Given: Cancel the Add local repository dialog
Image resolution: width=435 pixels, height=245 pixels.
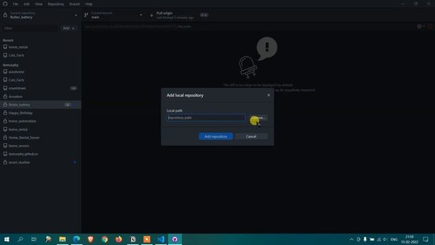Looking at the screenshot, I should pyautogui.click(x=251, y=136).
